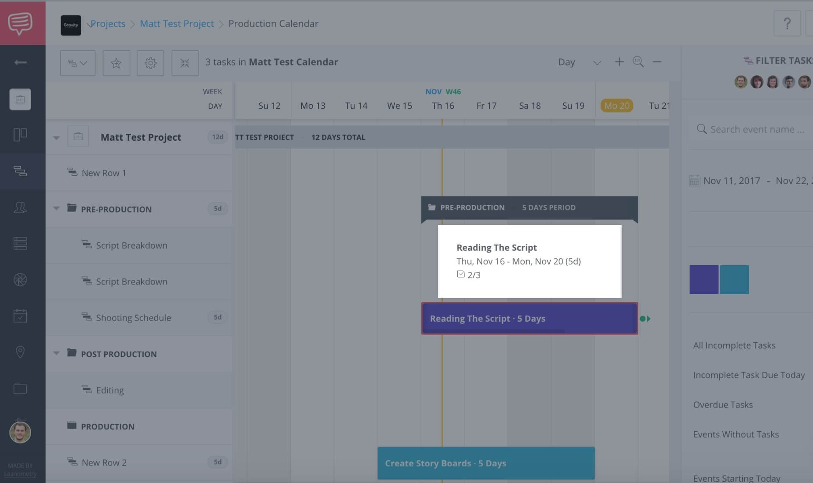Zoom in using the plus icon
This screenshot has width=813, height=483.
pyautogui.click(x=619, y=62)
